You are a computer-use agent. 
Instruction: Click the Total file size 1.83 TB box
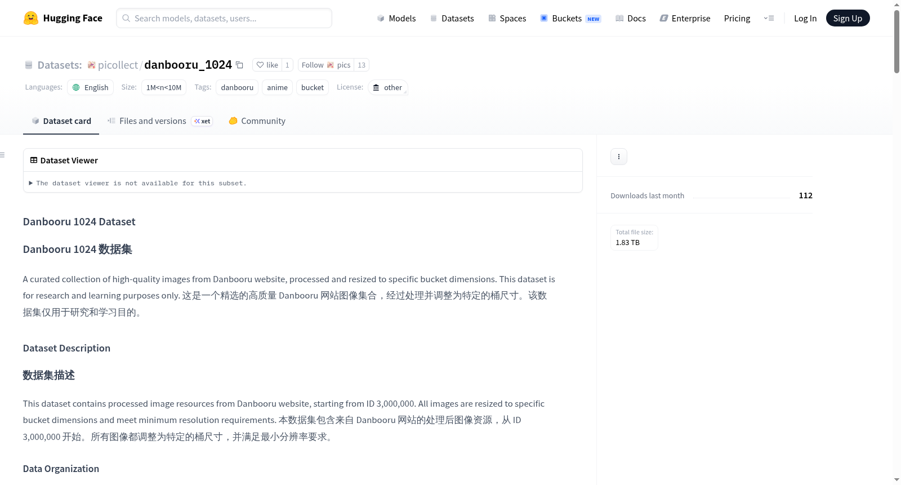click(x=634, y=238)
